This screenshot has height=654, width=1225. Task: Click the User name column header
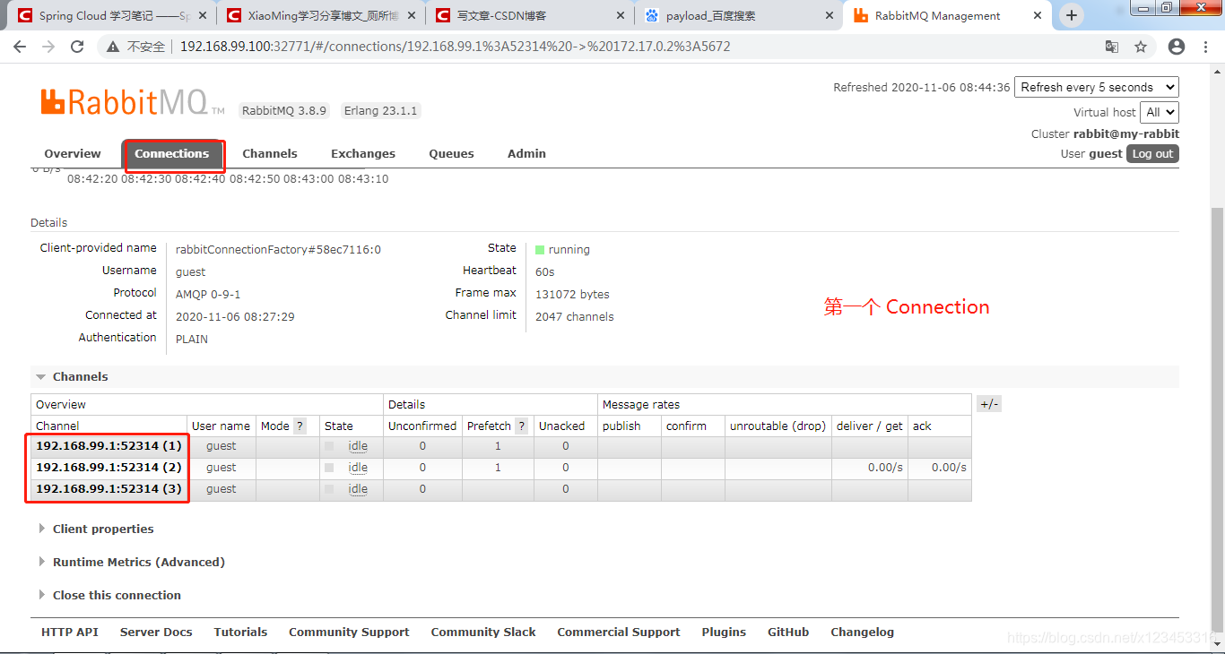point(222,426)
